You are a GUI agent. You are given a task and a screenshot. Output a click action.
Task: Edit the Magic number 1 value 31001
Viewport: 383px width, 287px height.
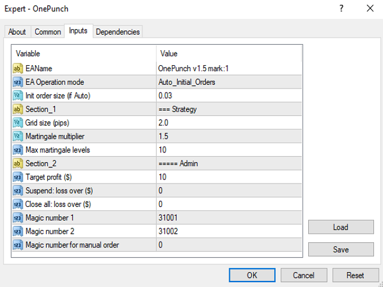tap(229, 218)
